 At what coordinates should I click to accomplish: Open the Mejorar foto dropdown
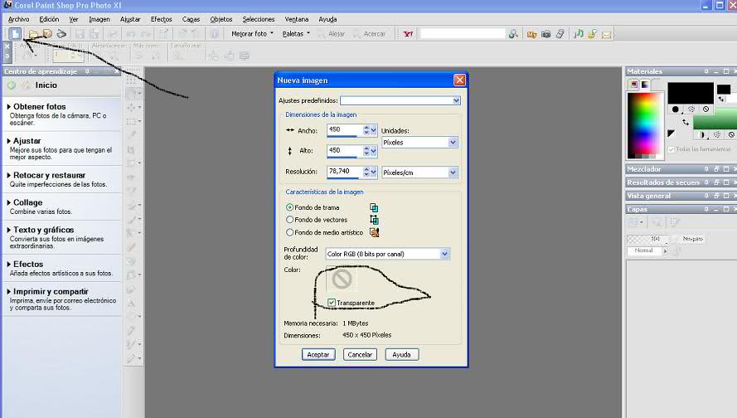point(252,34)
